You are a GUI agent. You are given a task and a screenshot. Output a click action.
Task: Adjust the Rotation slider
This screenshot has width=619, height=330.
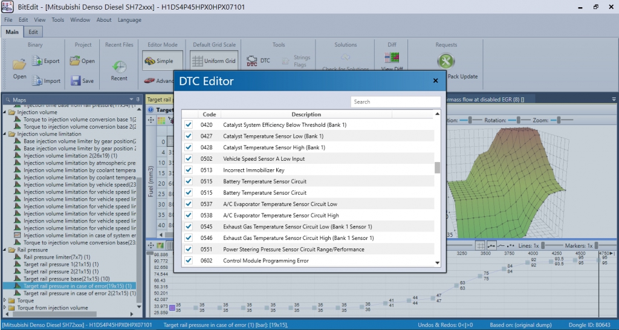coord(519,120)
